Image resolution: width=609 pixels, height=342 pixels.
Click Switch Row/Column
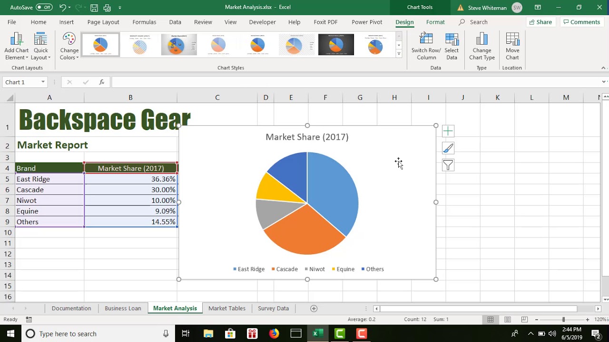[426, 47]
